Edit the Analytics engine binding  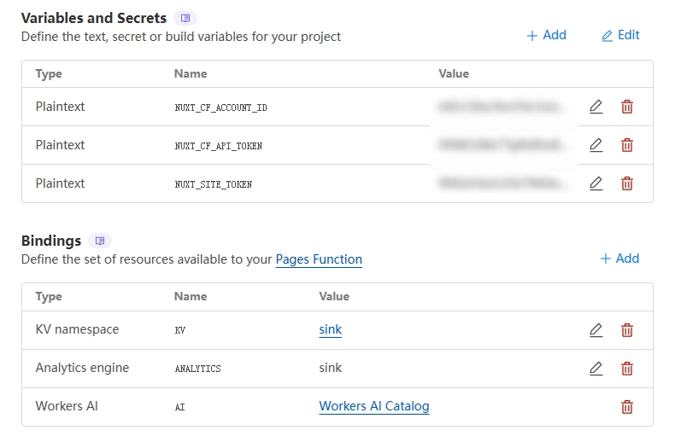[x=596, y=369]
